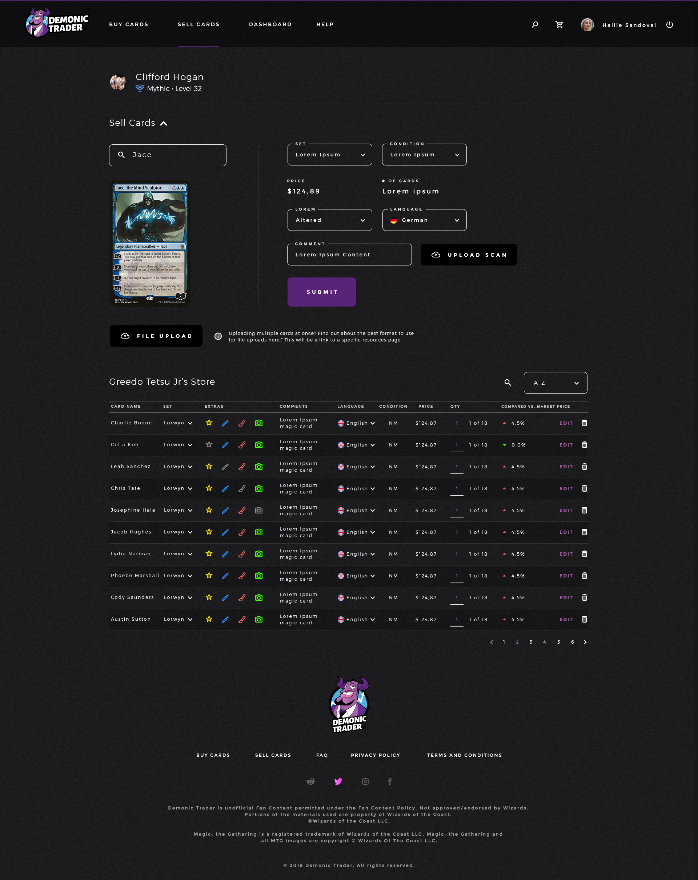
Task: Click the Twitter icon in footer
Action: (x=338, y=781)
